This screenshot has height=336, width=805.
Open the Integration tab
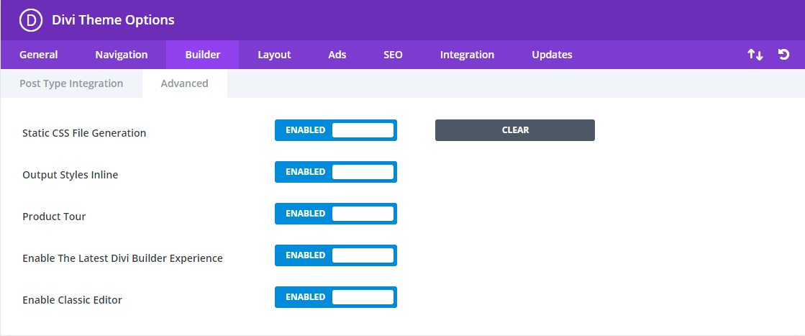pos(467,55)
